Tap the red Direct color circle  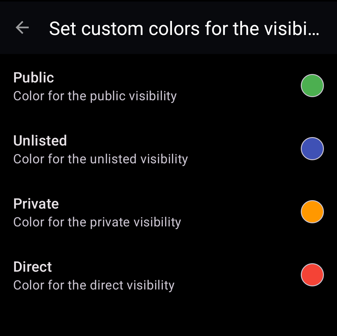click(x=312, y=275)
